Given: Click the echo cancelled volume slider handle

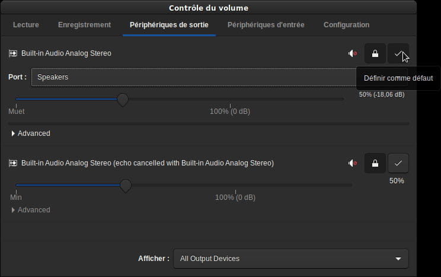Looking at the screenshot, I should [126, 186].
